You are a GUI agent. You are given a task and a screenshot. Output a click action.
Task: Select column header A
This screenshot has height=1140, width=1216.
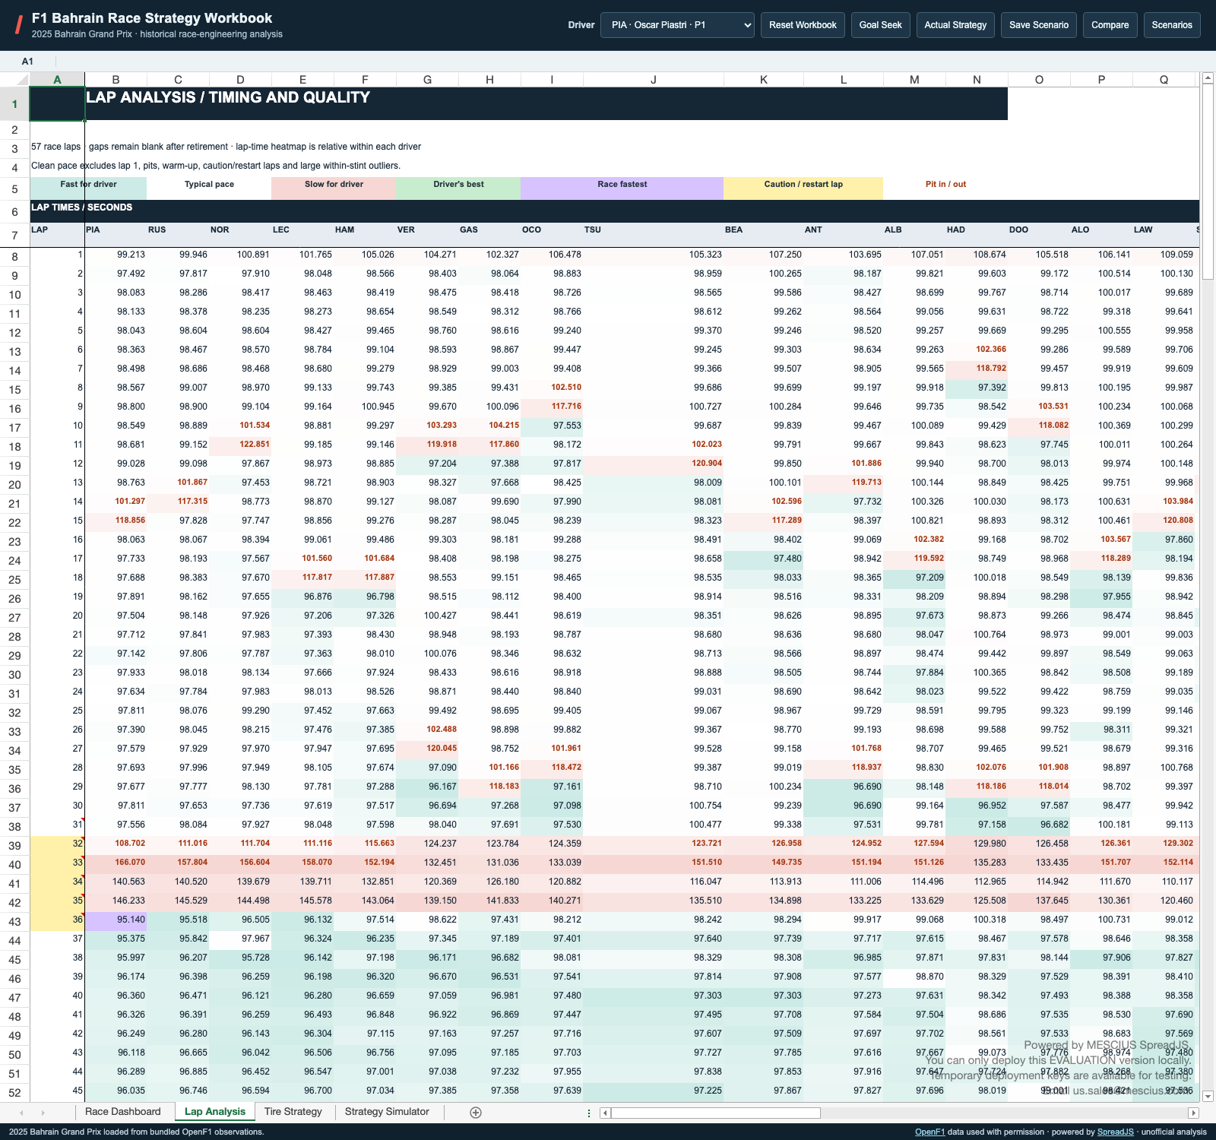pyautogui.click(x=57, y=80)
